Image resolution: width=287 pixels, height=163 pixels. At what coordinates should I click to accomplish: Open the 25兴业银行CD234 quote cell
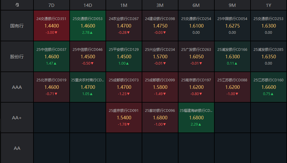coord(160,57)
